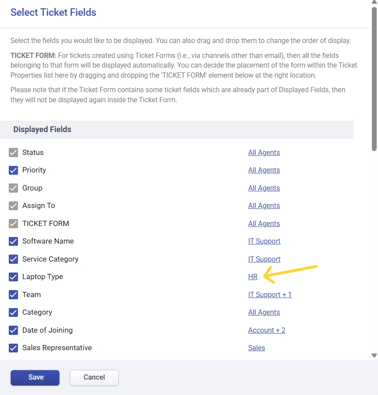This screenshot has width=378, height=395.
Task: Click the scrollbar up arrow
Action: tap(374, 2)
